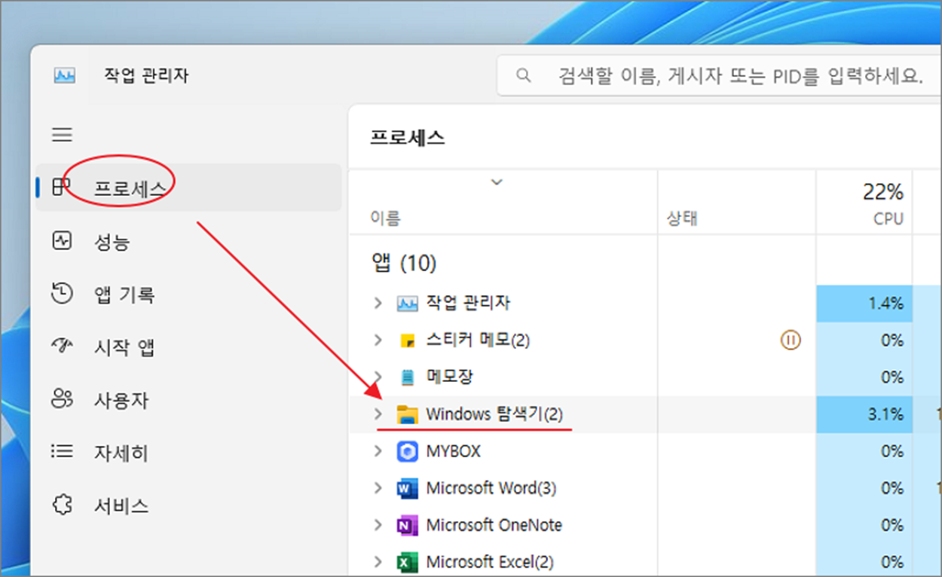Open the hamburger navigation menu
Viewport: 942px width, 577px height.
click(62, 135)
